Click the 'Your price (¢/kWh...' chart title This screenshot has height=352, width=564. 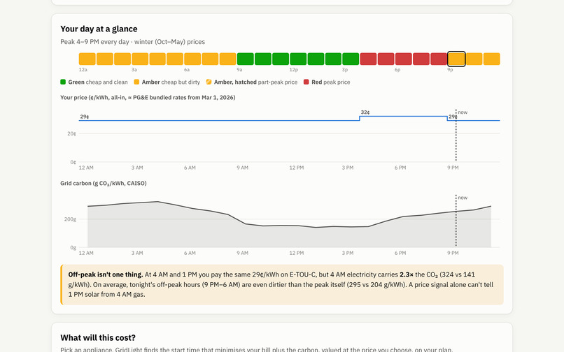148,97
